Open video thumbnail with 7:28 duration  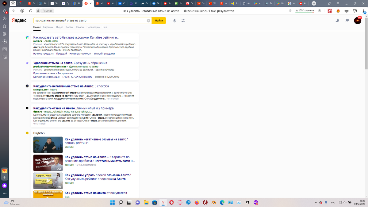pyautogui.click(x=48, y=163)
